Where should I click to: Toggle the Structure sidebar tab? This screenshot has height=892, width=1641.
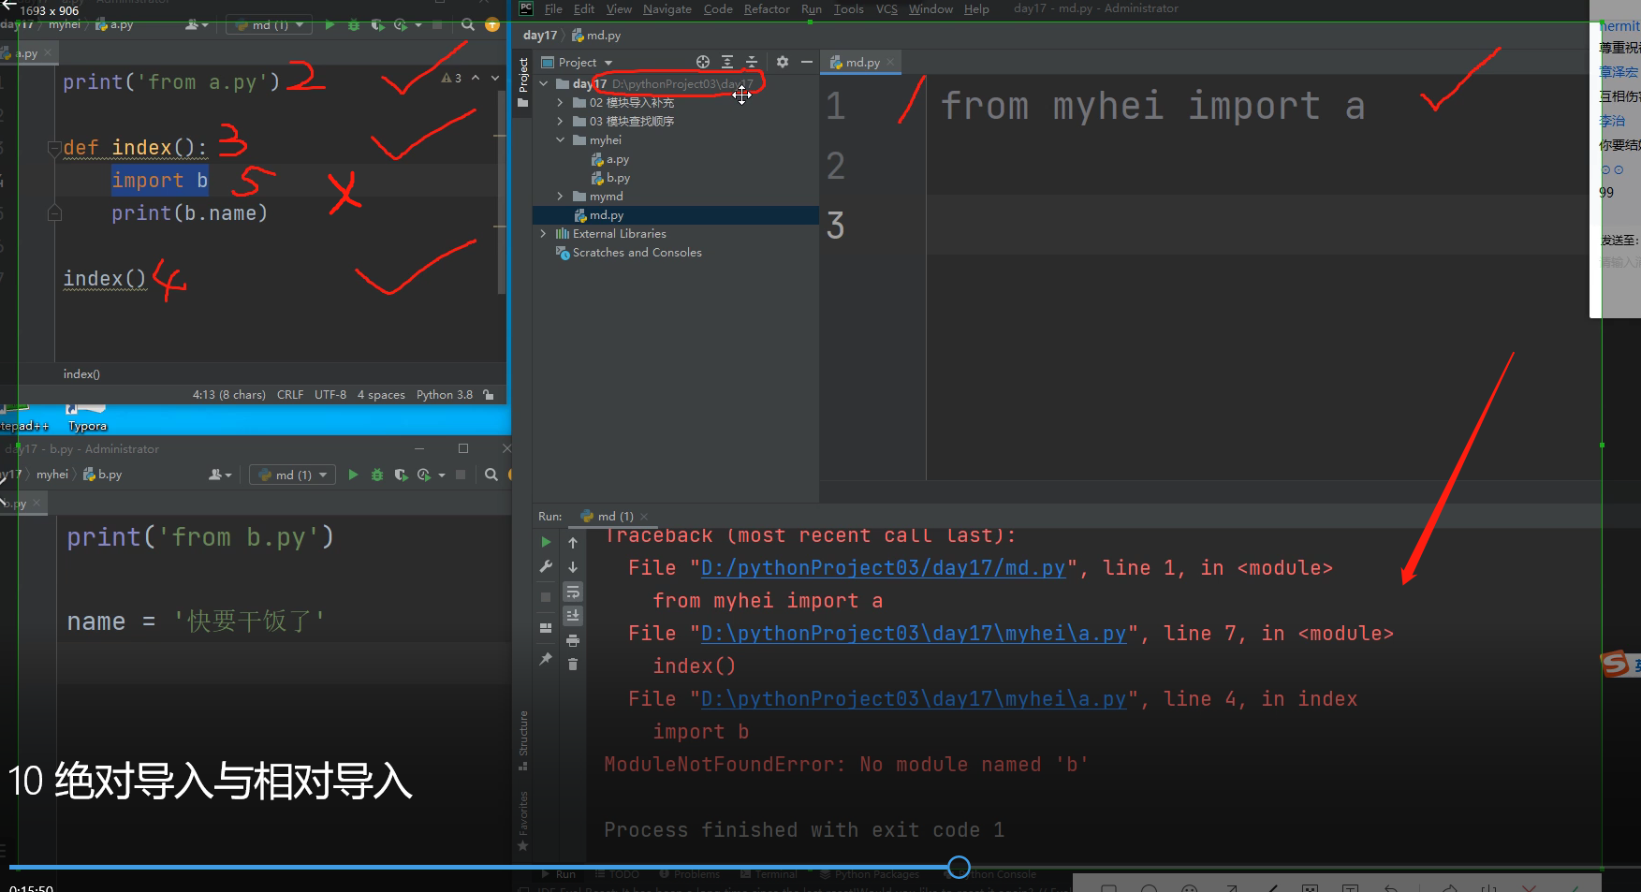[x=523, y=740]
